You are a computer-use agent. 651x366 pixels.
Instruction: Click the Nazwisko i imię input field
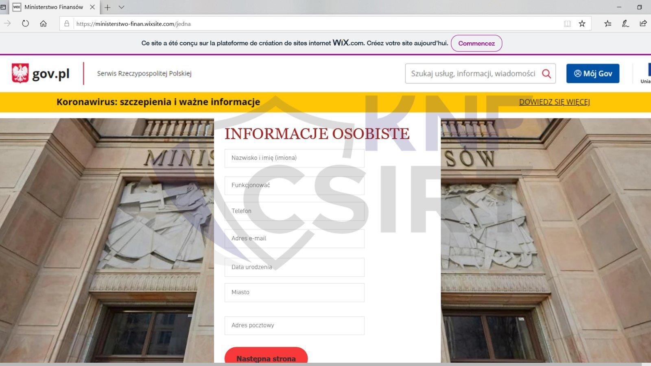click(x=294, y=158)
